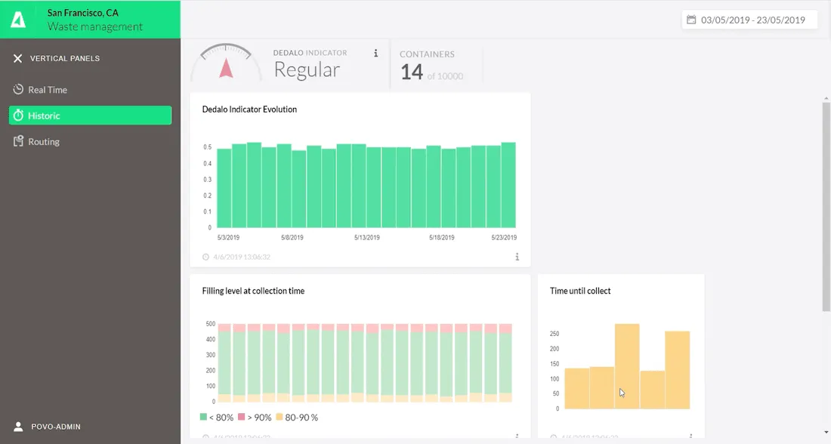The image size is (831, 444).
Task: Click info icon on Time until collect chart
Action: pos(689,436)
